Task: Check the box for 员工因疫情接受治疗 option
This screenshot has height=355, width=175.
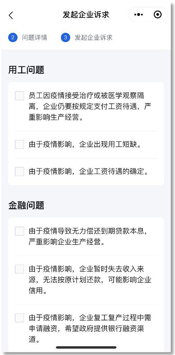Action: [19, 96]
